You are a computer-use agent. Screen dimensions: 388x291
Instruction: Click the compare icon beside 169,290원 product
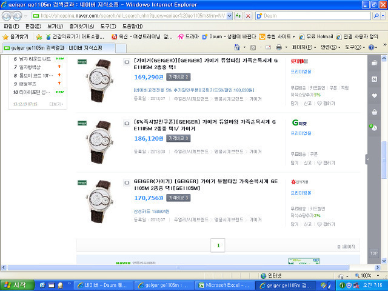point(127,62)
